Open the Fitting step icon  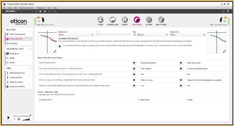pos(149,20)
